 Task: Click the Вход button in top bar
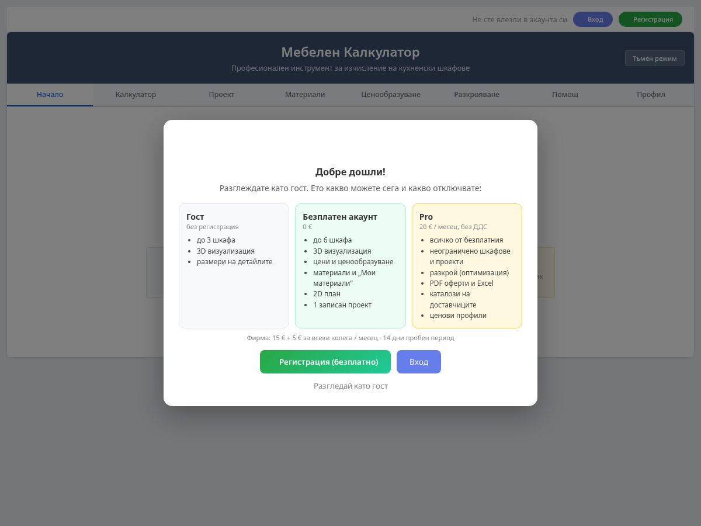coord(592,19)
